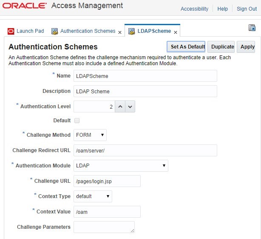Switch to the Authentication Schemes tab
Image resolution: width=261 pixels, height=239 pixels.
(88, 31)
